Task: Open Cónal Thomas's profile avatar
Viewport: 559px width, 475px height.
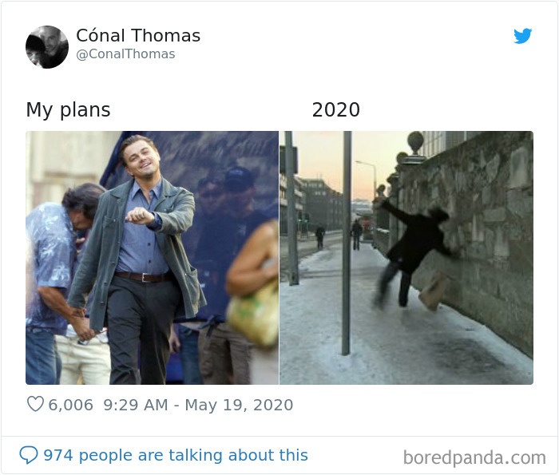Action: [x=47, y=46]
